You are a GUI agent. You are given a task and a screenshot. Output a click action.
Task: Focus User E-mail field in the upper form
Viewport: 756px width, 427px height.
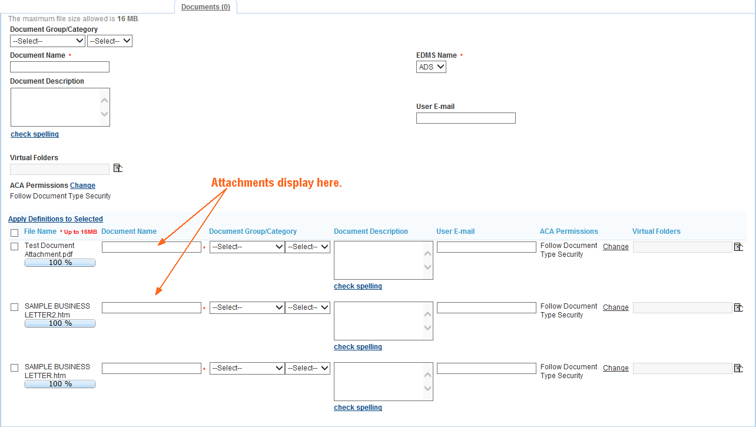coord(466,118)
